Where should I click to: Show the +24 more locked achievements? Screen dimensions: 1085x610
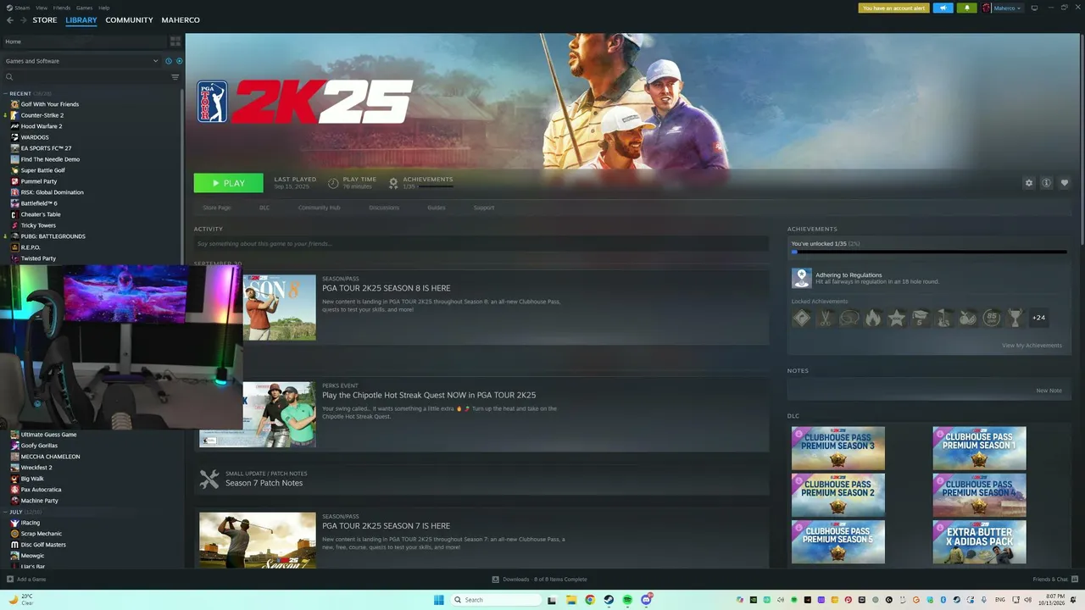pos(1038,318)
